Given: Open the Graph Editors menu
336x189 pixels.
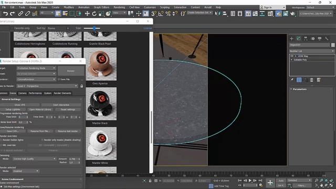Looking at the screenshot, I should point(101,7).
